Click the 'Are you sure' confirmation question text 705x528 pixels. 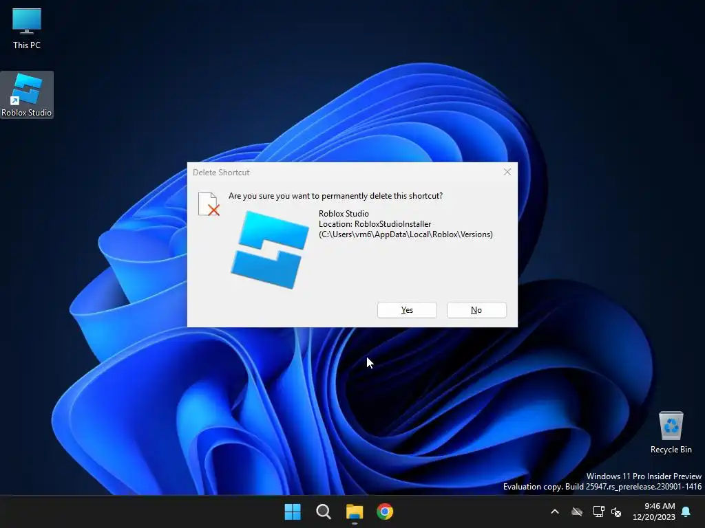335,196
